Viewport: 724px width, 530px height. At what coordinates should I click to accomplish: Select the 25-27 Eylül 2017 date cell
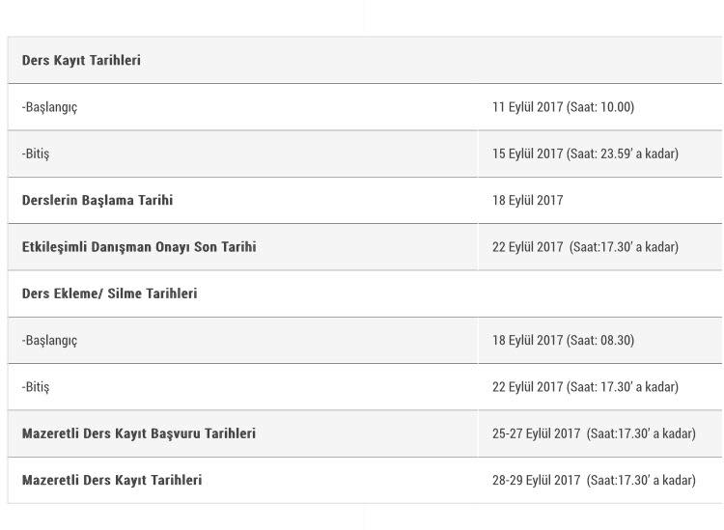pos(594,433)
